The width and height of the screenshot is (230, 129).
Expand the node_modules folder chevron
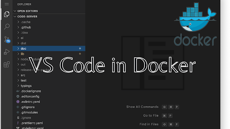click(18, 59)
